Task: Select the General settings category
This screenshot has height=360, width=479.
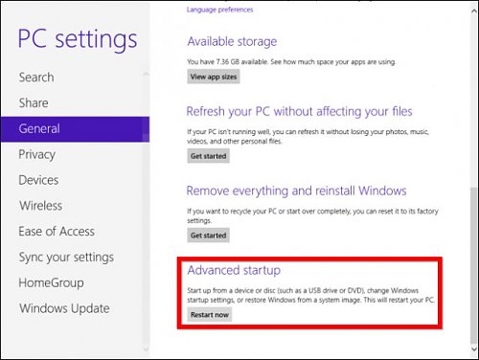Action: 75,129
